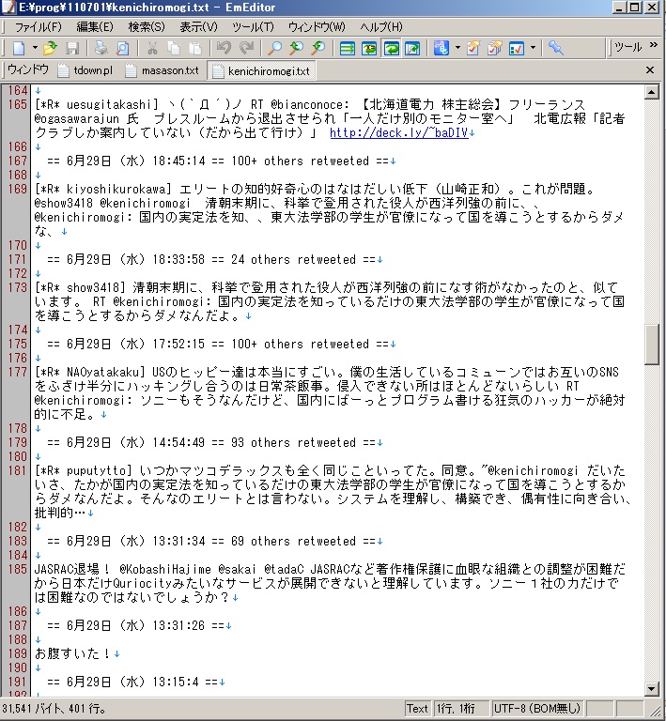
Task: Click the scrollbar up arrow
Action: tap(651, 92)
